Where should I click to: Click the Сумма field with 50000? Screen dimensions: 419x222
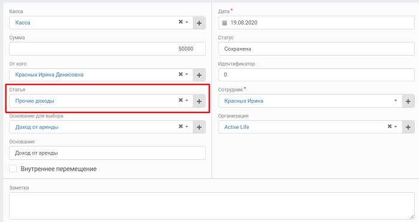click(107, 49)
